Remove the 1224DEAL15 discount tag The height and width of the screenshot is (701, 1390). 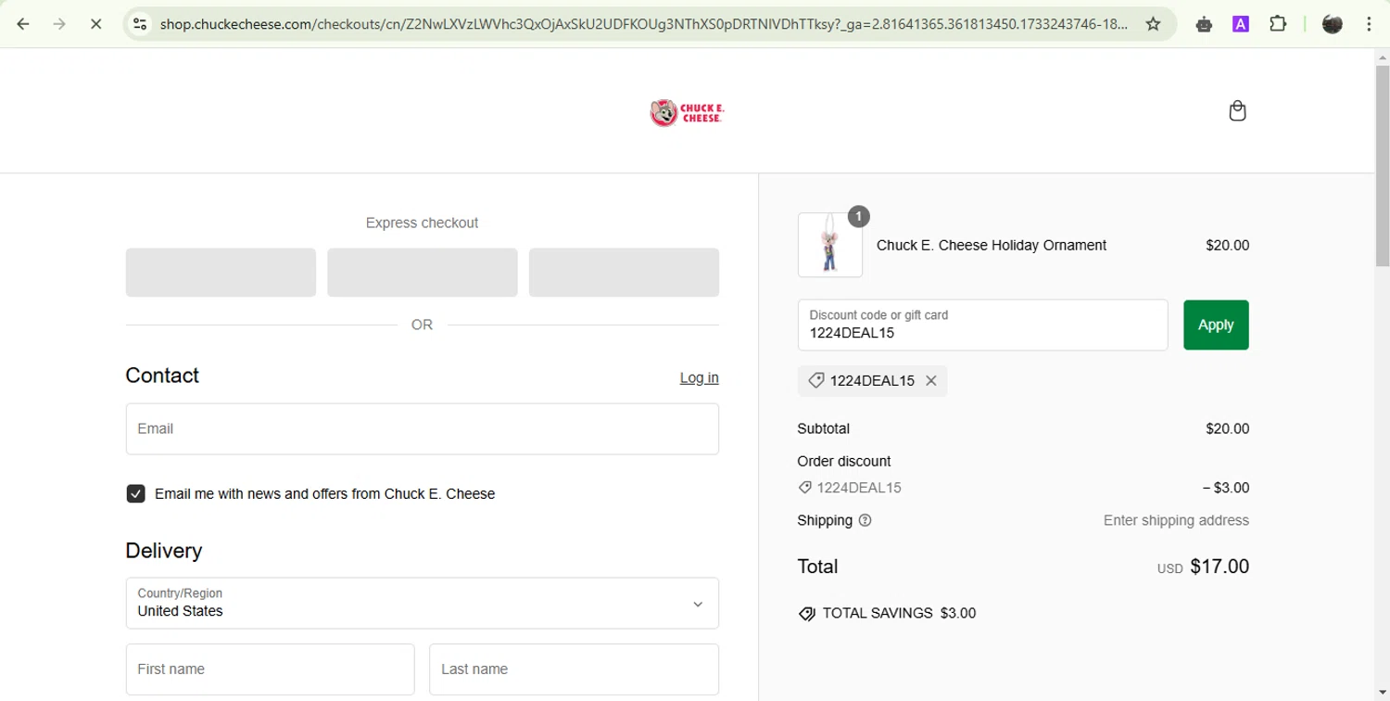[x=931, y=381]
